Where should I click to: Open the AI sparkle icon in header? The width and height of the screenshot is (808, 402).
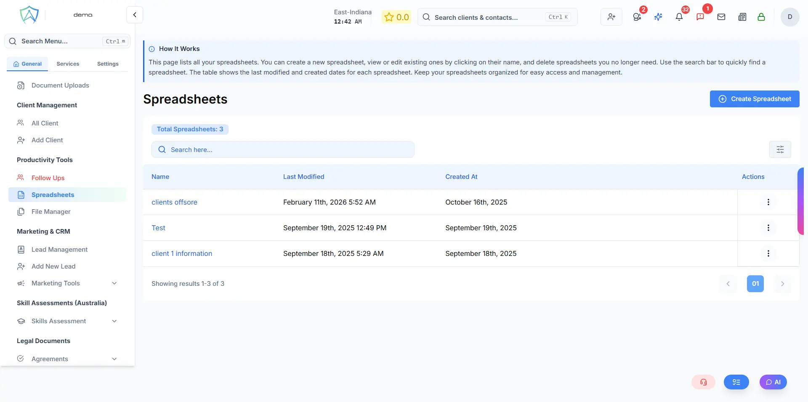658,17
